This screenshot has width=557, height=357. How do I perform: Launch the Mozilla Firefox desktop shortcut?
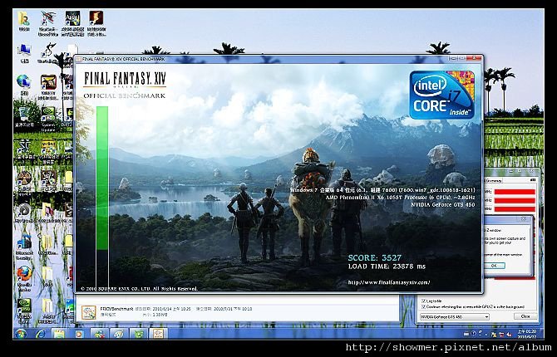[24, 278]
